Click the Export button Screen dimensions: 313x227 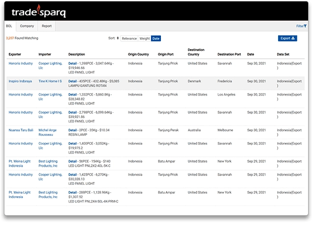pyautogui.click(x=287, y=38)
